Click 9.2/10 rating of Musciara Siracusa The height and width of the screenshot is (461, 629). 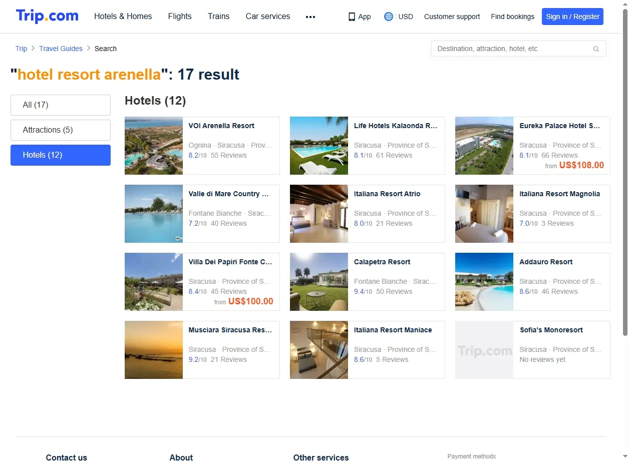click(198, 359)
